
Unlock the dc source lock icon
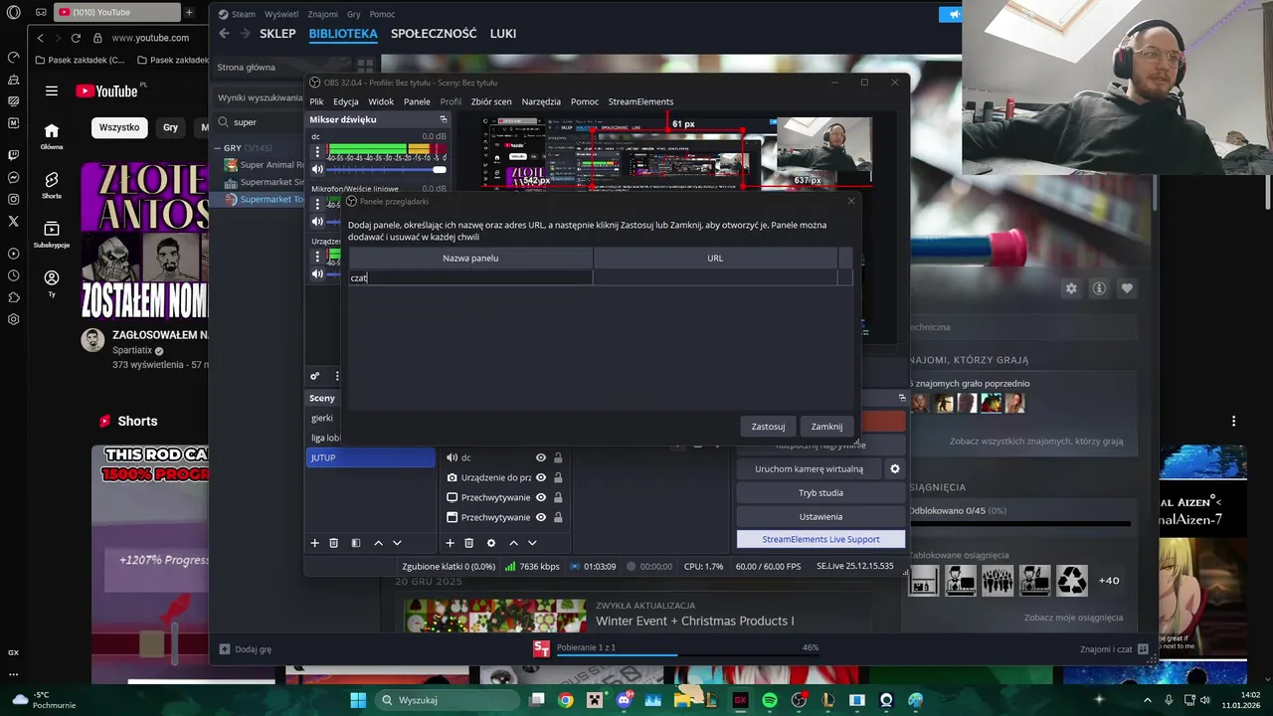(558, 457)
